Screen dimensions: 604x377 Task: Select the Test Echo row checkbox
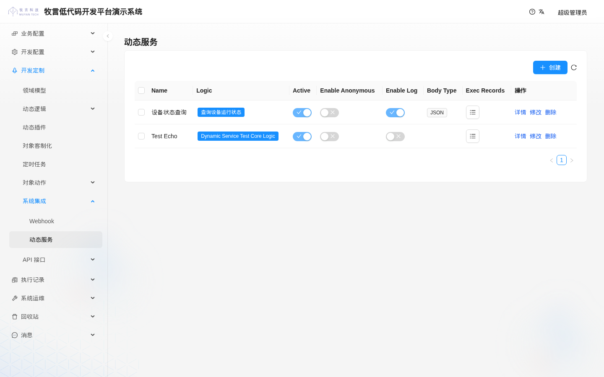[141, 136]
